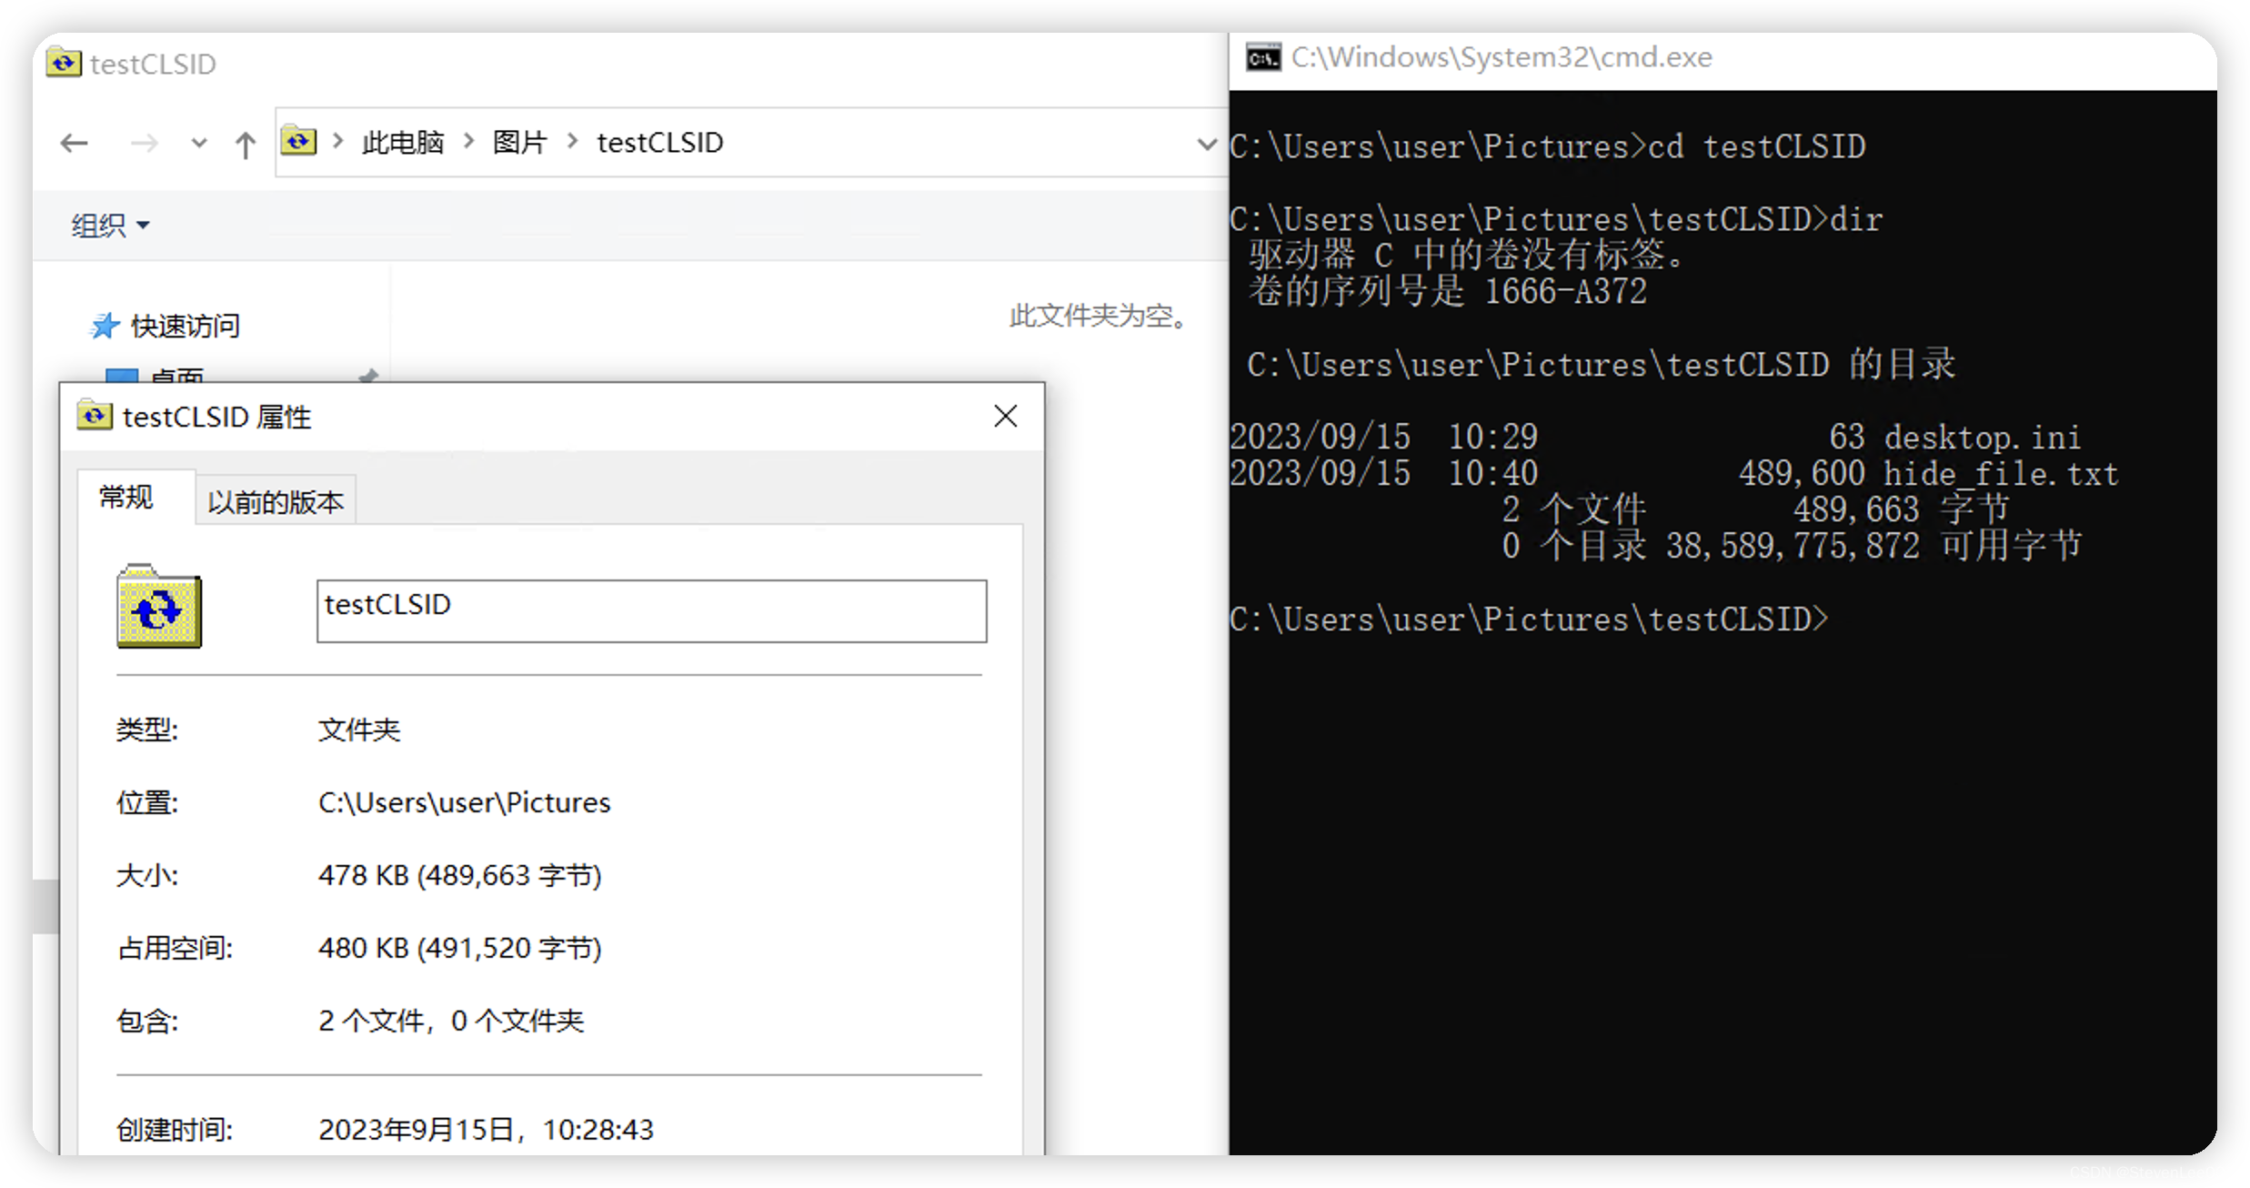
Task: Open recent locations chevron dropdown
Action: (198, 143)
